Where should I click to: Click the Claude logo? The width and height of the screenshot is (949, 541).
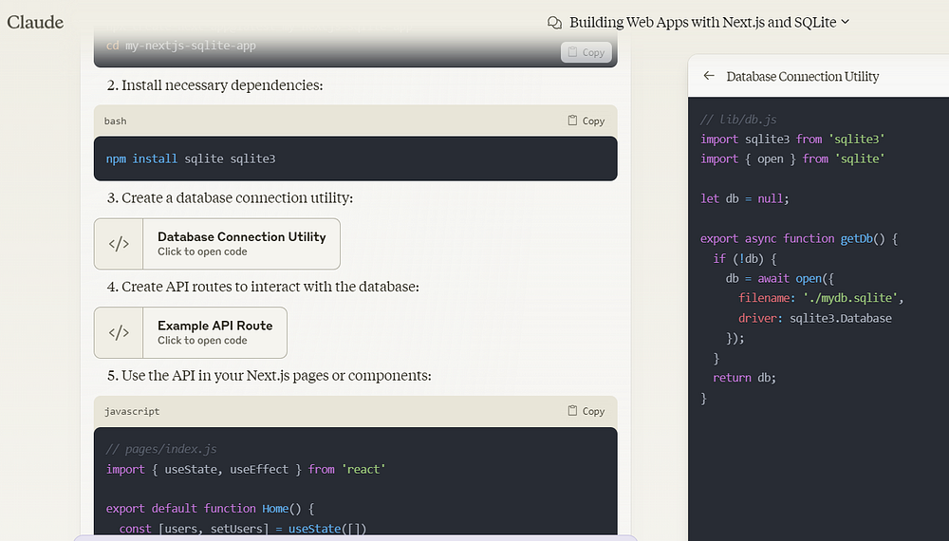[35, 21]
